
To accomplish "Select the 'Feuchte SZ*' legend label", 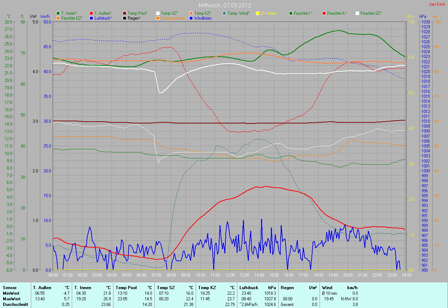I will [x=371, y=13].
